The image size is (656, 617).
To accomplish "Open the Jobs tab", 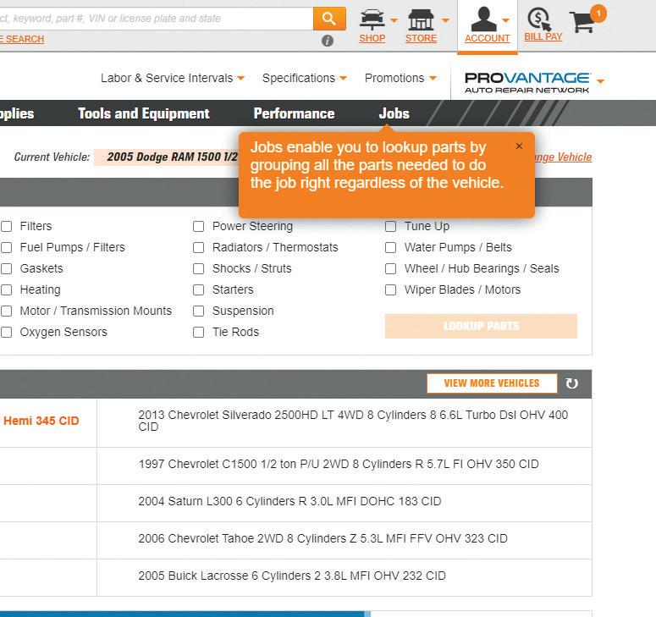I will point(394,113).
